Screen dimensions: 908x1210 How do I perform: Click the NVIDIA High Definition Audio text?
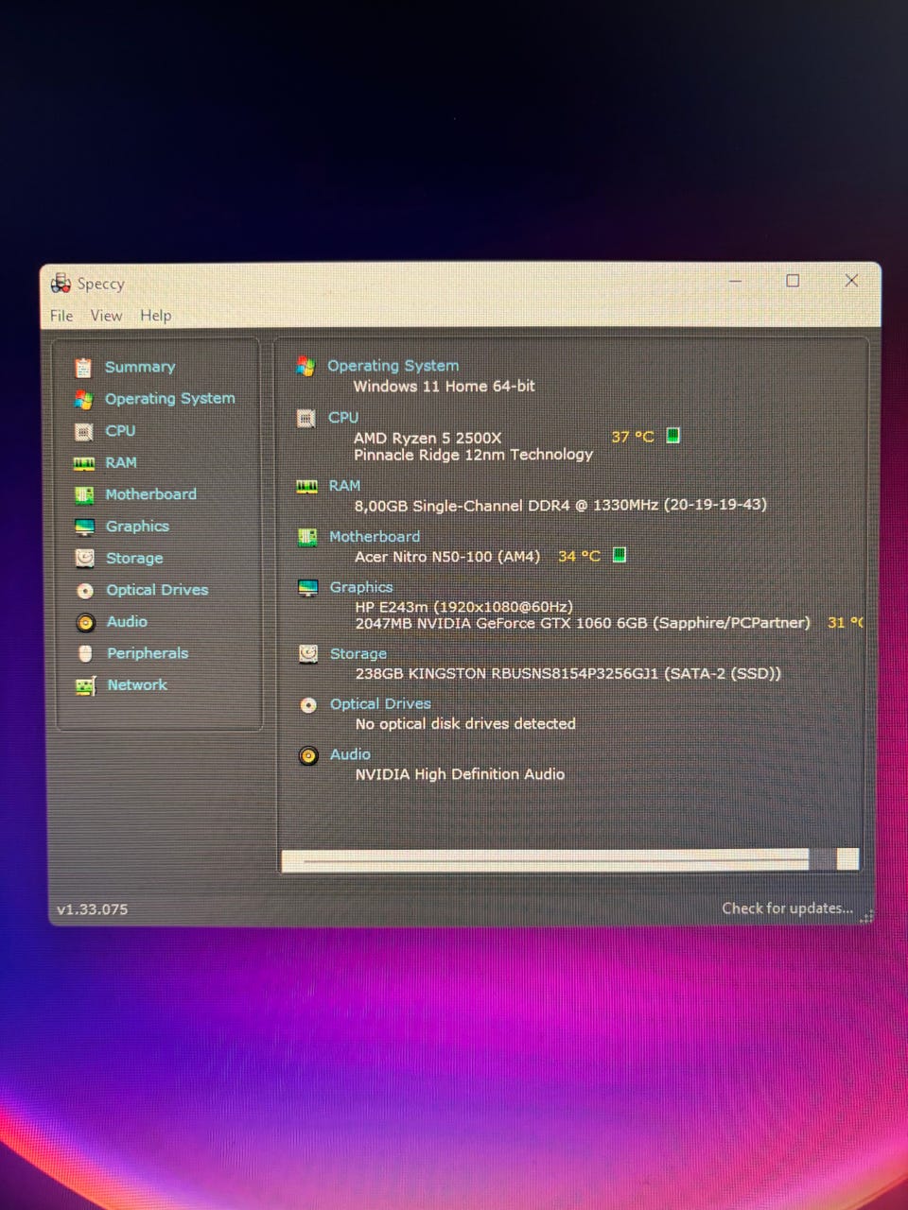point(460,774)
